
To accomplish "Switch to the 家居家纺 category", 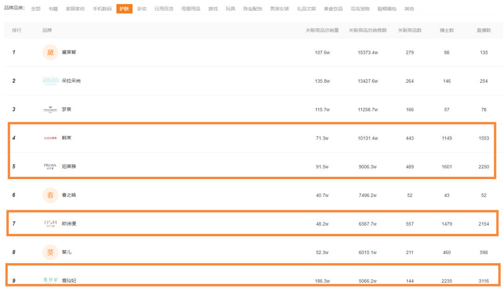I will tap(75, 9).
